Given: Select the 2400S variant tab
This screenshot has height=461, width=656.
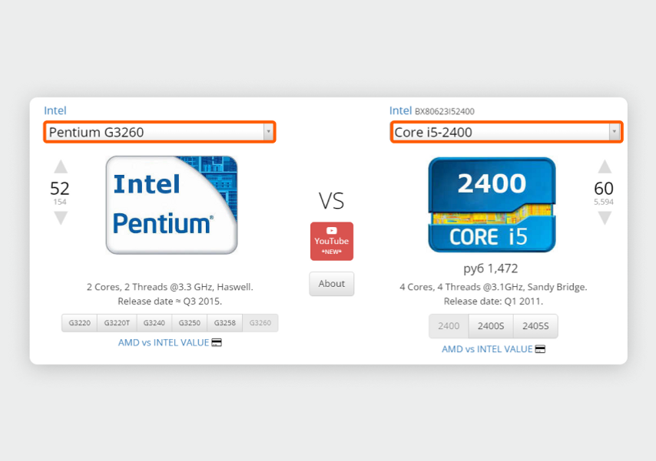Looking at the screenshot, I should [x=491, y=326].
